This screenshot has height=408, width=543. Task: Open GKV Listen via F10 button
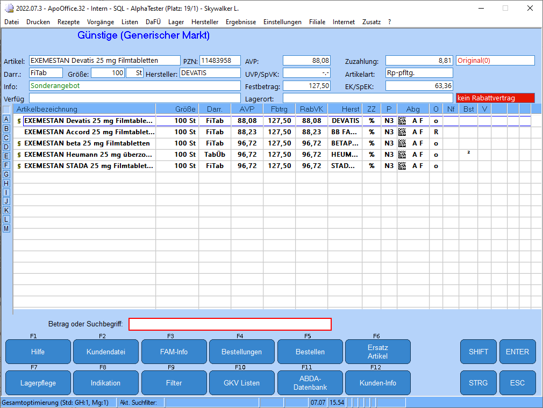242,383
